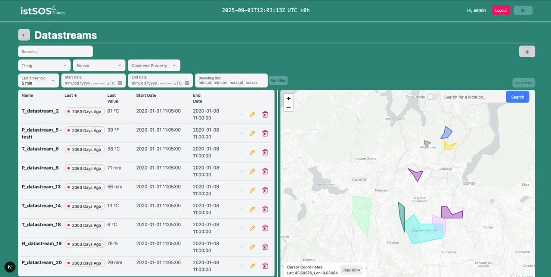Delete P_datastream_13 with trash icon

(265, 190)
